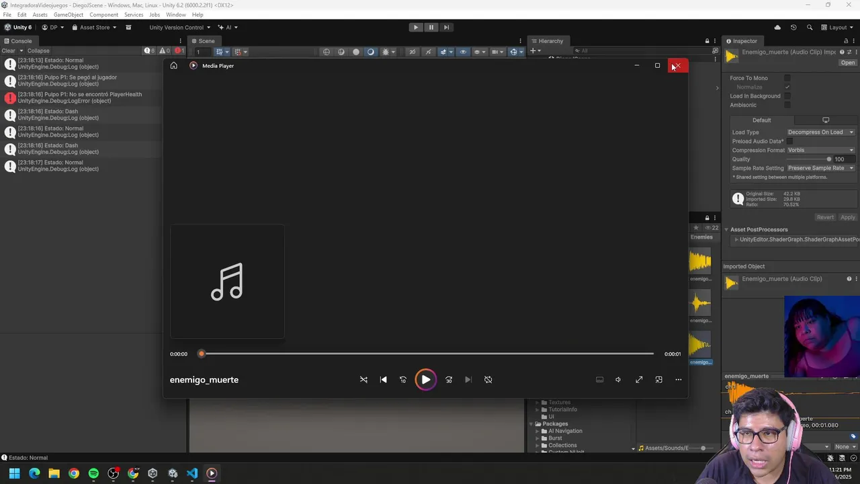The image size is (860, 484).
Task: Click the Open button in Inspector
Action: point(848,63)
